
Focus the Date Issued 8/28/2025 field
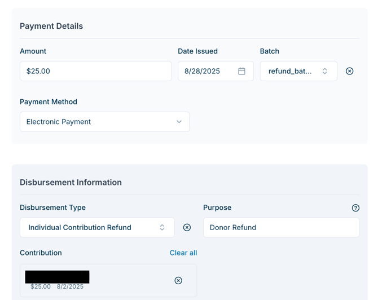click(x=207, y=71)
